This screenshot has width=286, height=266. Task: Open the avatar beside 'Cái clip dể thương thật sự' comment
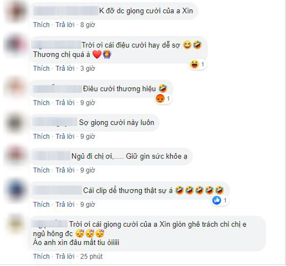(x=16, y=190)
